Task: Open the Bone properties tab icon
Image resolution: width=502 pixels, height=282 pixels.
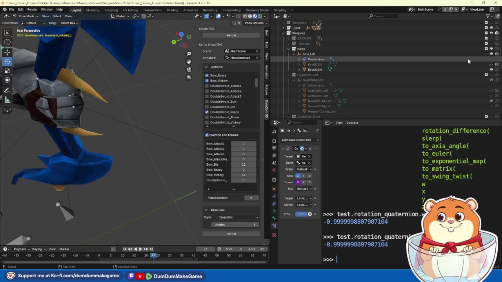Action: pos(274,218)
